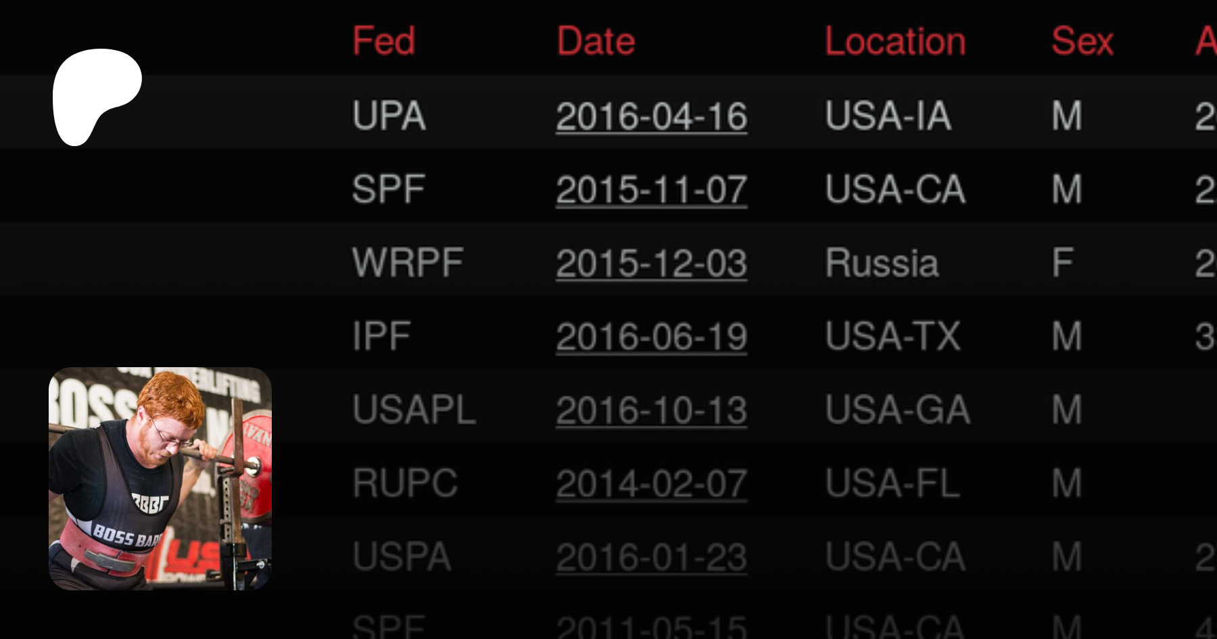Select the USA-GA location cell
1217x639 pixels.
pos(897,410)
